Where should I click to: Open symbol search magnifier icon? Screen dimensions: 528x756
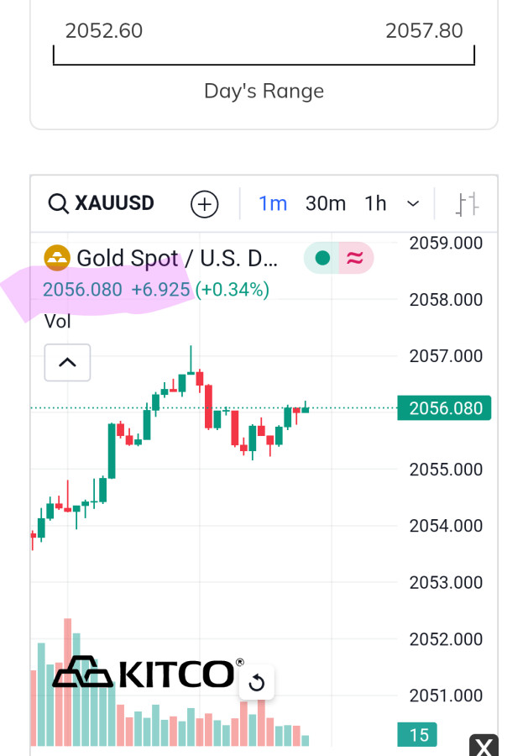58,203
